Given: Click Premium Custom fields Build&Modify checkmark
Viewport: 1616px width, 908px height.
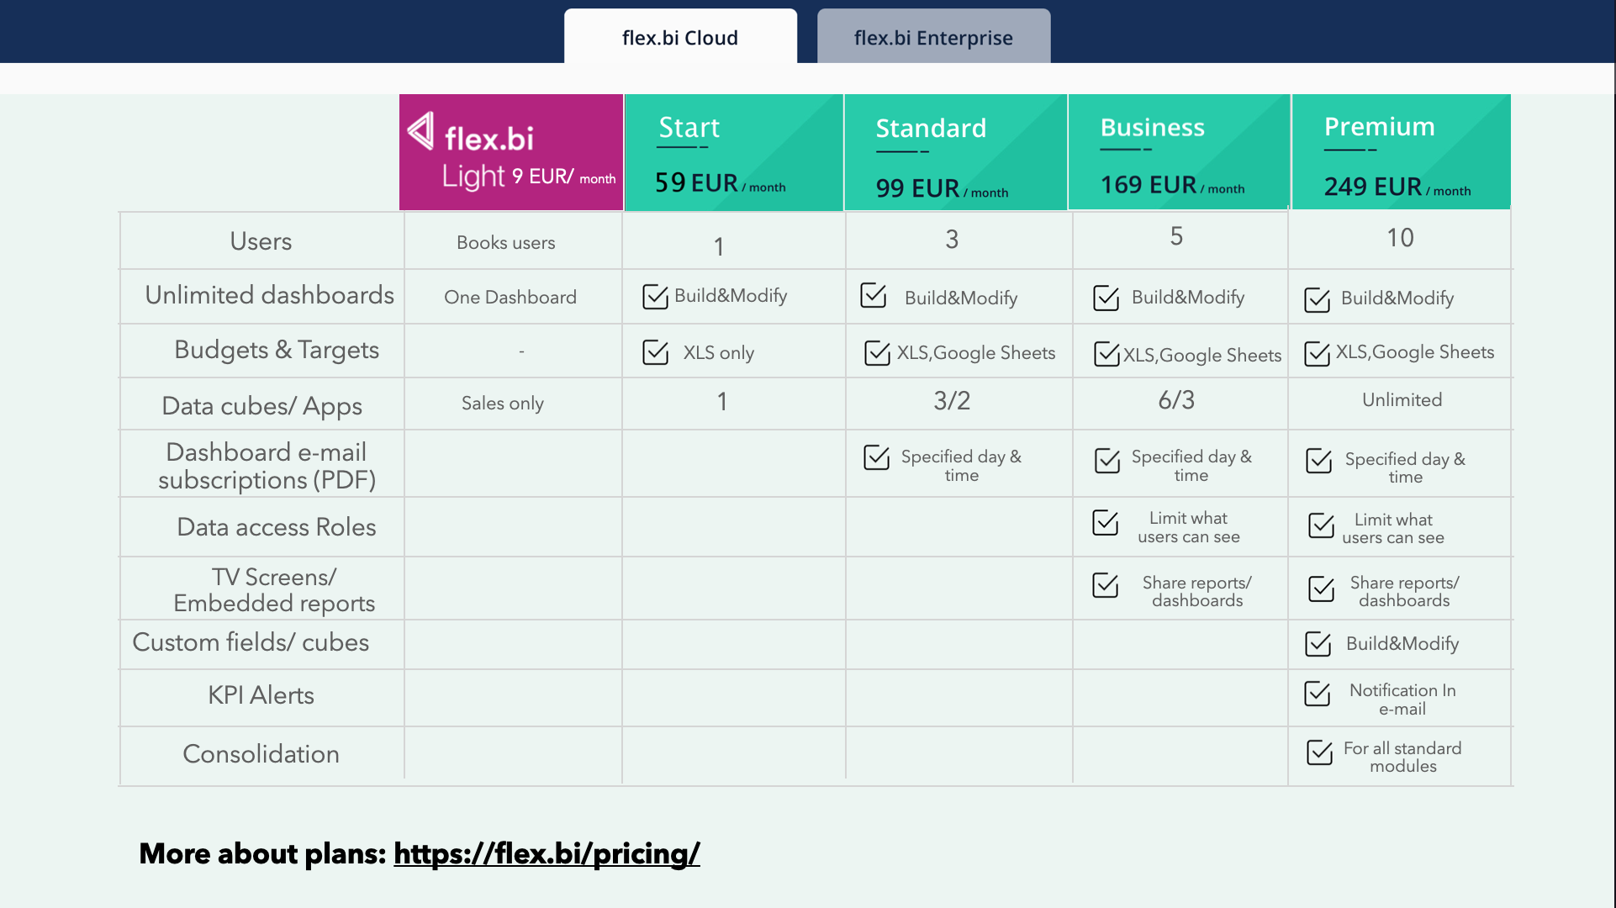Looking at the screenshot, I should tap(1318, 644).
